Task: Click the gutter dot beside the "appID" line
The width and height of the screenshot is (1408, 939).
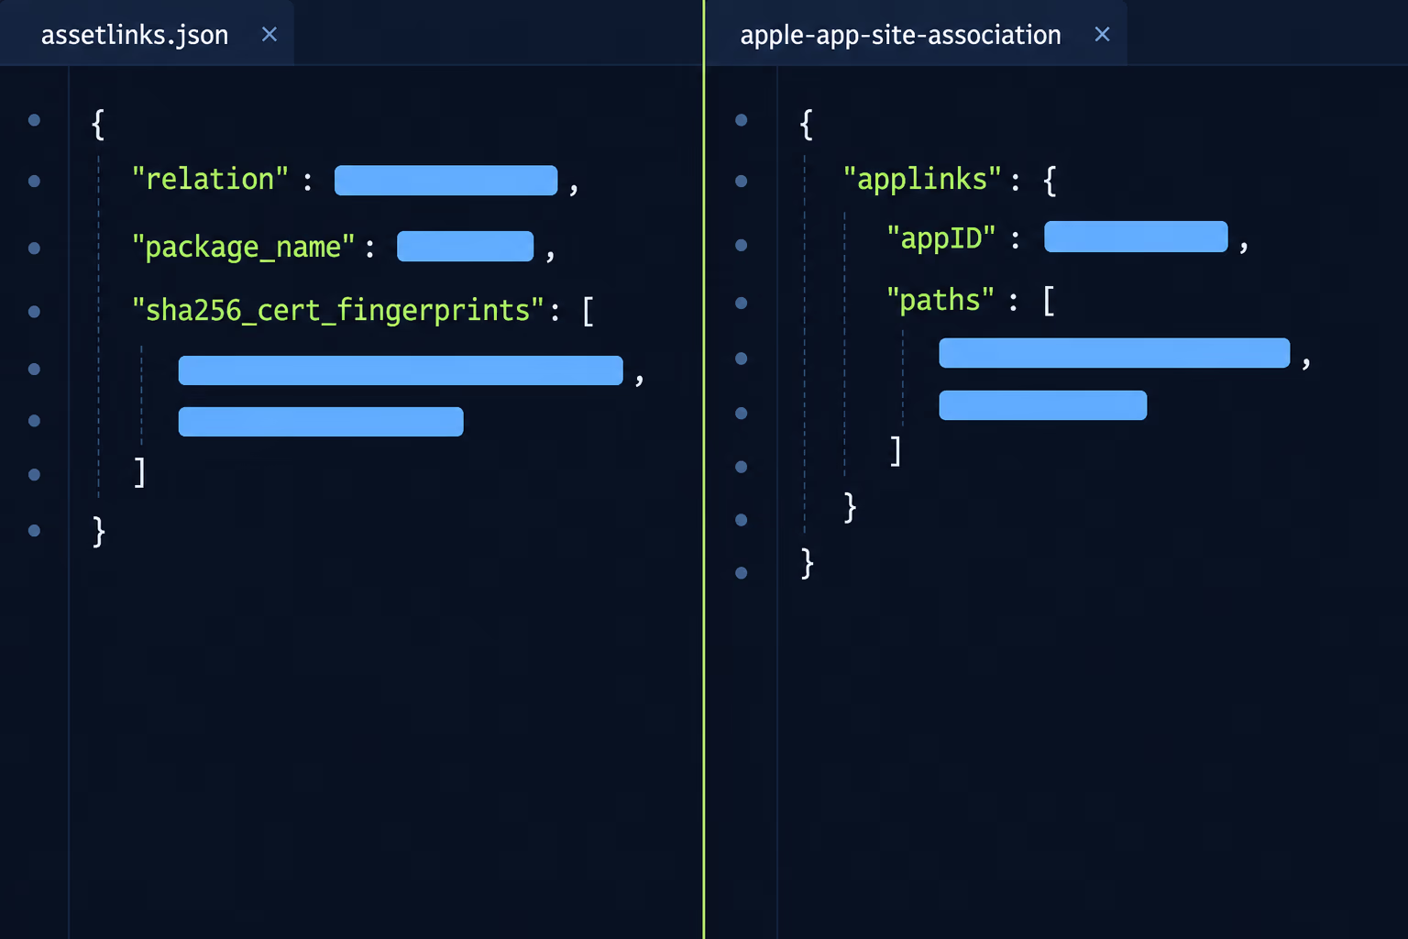Action: coord(742,245)
